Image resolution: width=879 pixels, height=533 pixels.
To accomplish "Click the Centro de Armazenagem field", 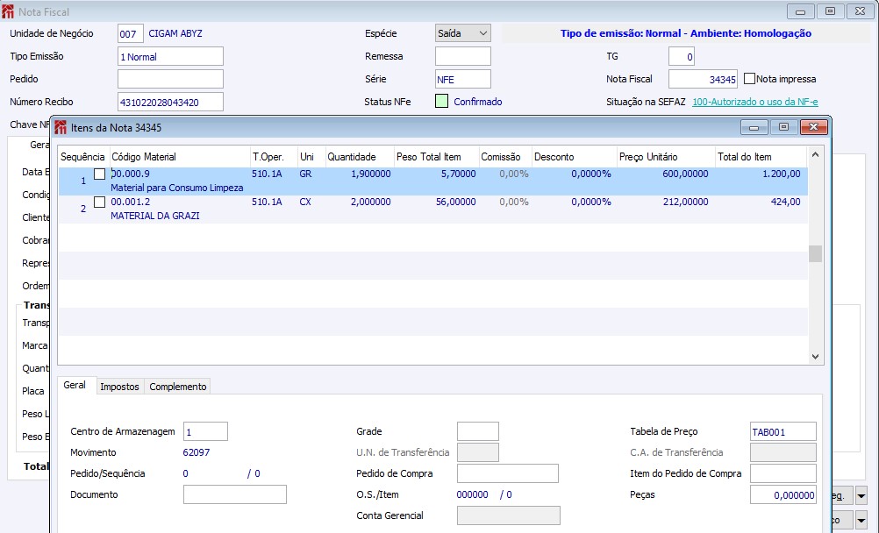I will pyautogui.click(x=205, y=431).
